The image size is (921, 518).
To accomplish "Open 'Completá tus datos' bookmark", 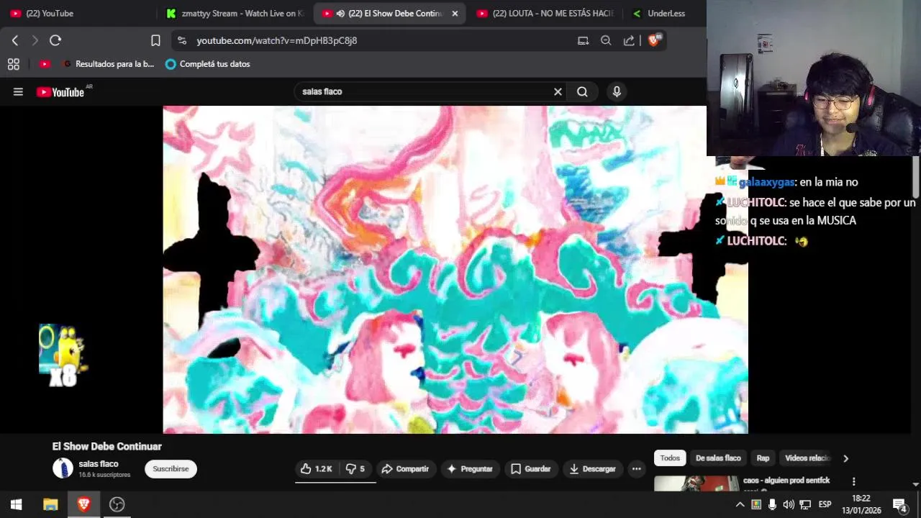I will [207, 64].
